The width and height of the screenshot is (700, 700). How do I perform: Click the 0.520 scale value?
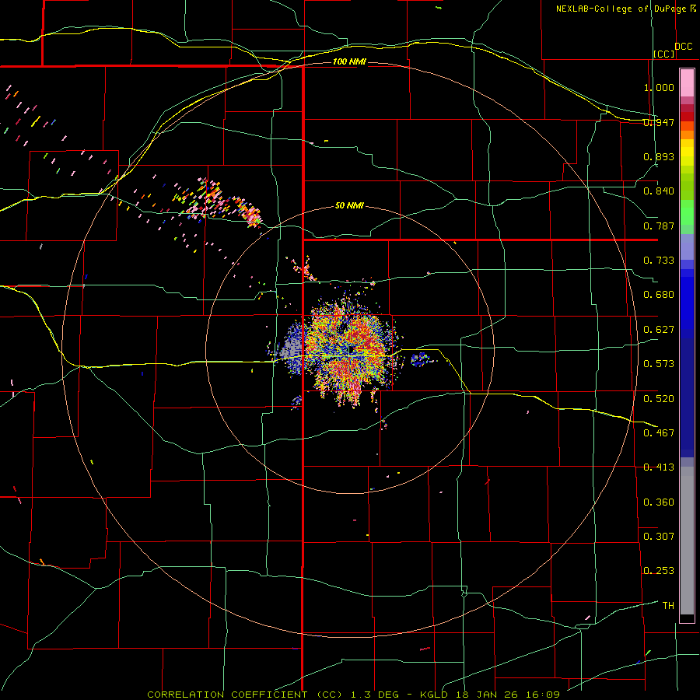click(x=659, y=399)
